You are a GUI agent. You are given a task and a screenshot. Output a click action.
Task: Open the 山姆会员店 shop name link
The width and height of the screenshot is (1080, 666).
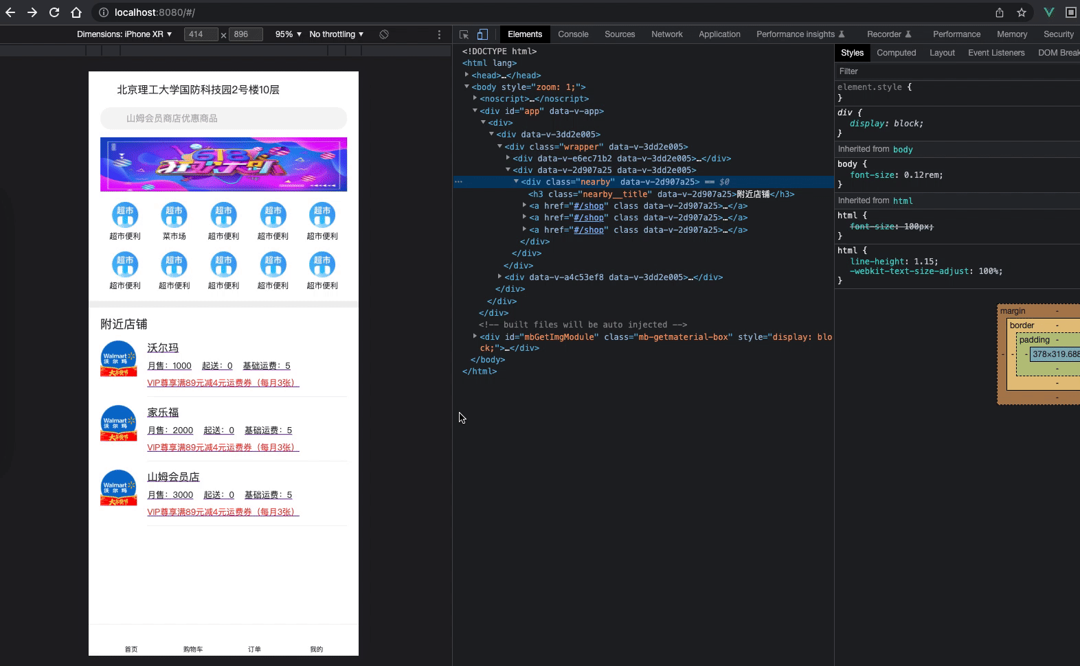[173, 477]
